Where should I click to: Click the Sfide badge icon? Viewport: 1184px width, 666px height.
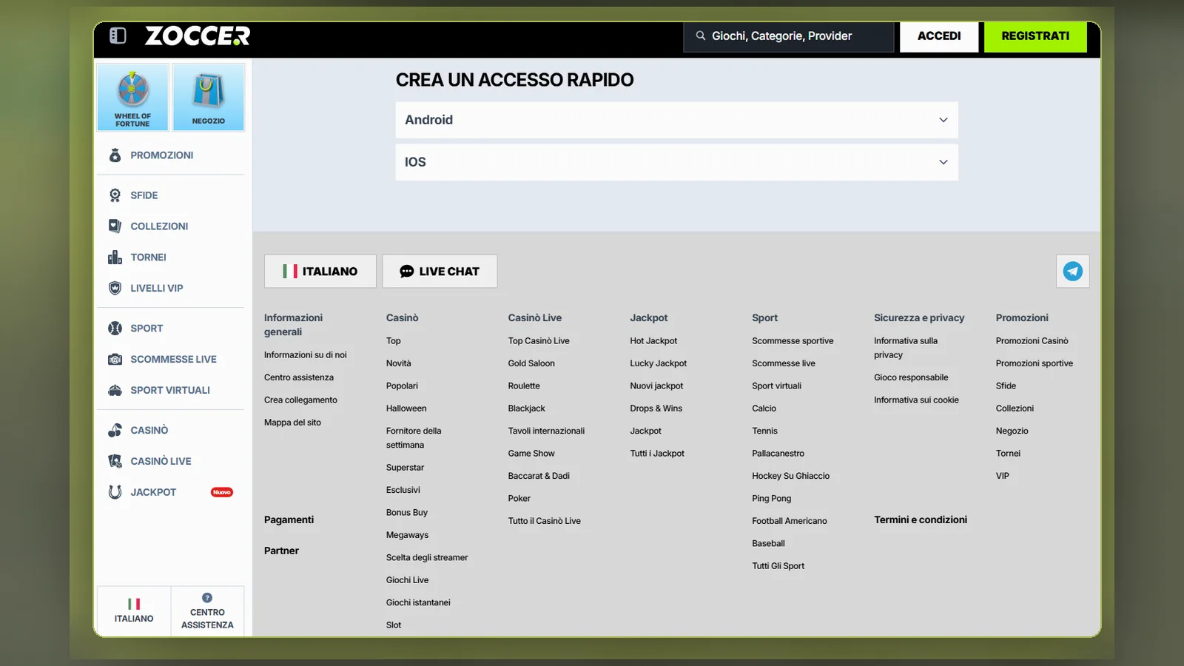point(115,195)
